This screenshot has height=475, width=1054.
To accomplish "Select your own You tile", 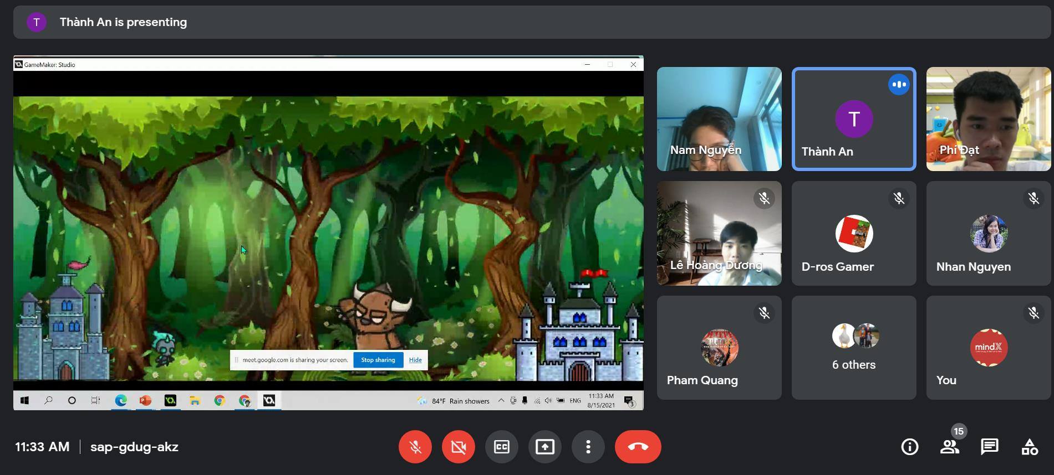I will [x=989, y=348].
